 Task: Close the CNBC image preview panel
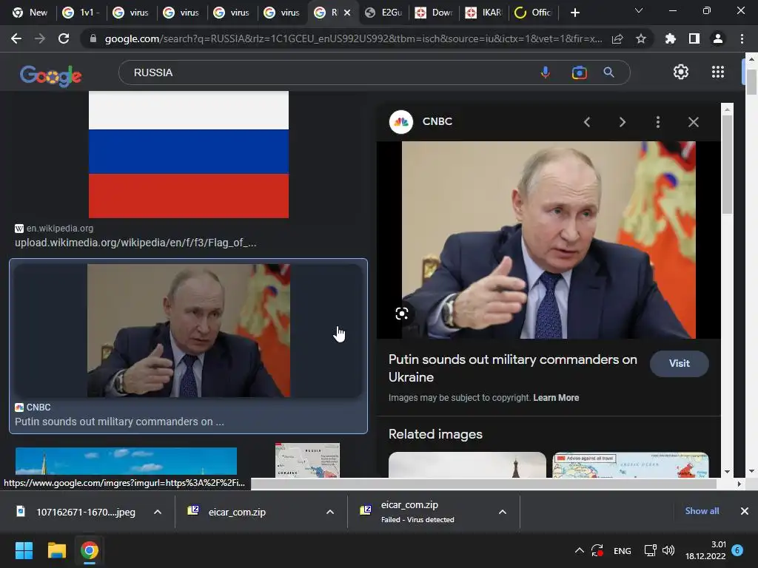693,122
